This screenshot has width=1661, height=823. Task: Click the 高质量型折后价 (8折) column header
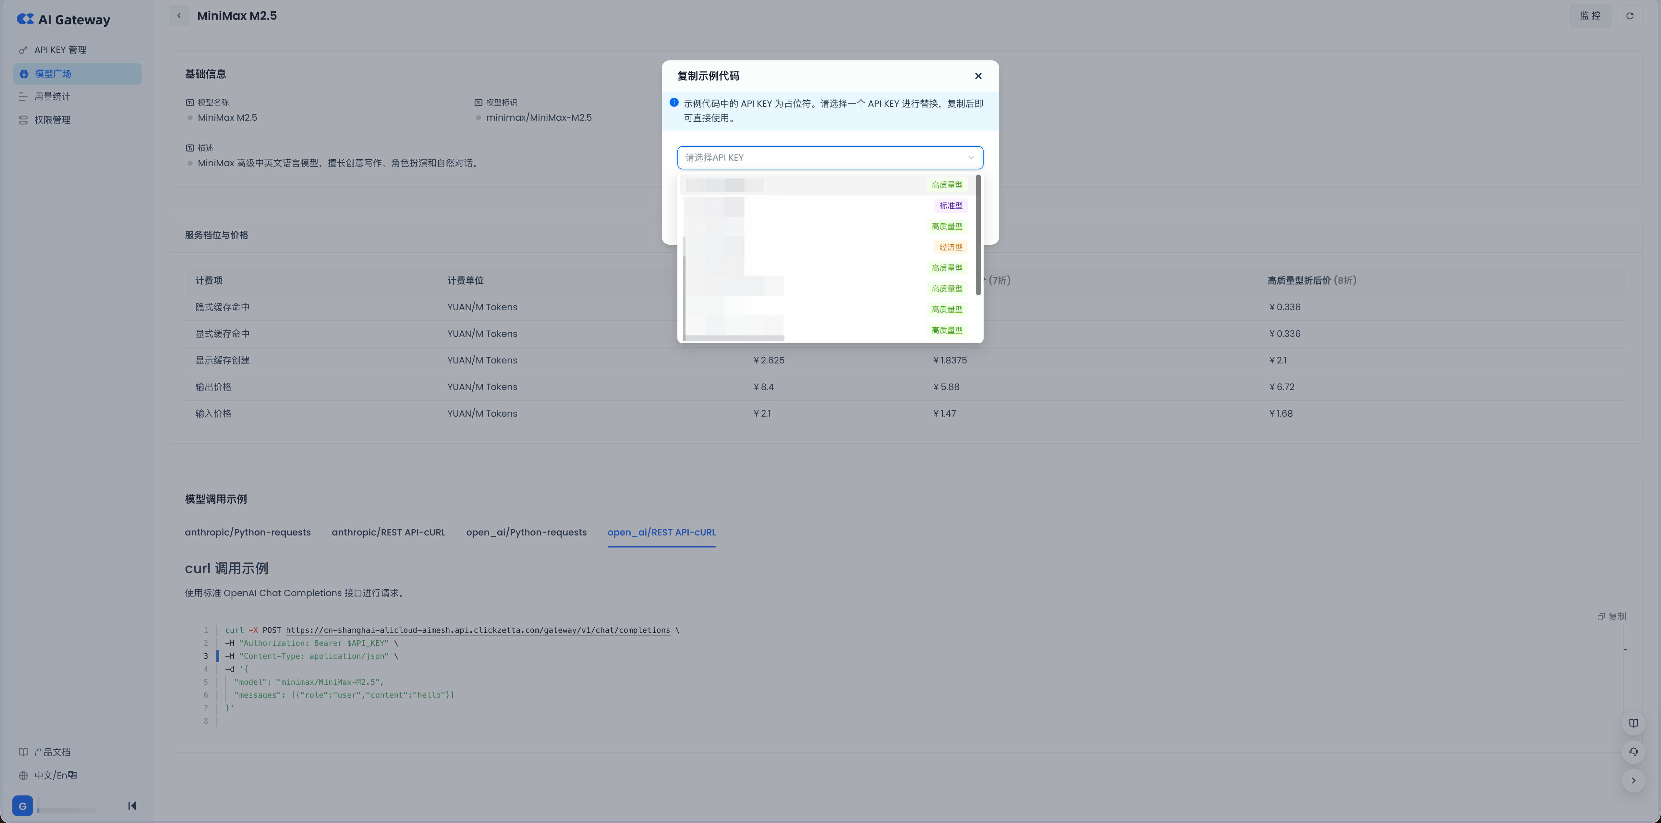(1312, 281)
